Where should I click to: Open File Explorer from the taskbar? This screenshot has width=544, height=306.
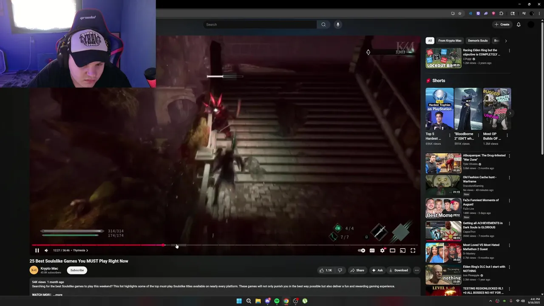(258, 301)
